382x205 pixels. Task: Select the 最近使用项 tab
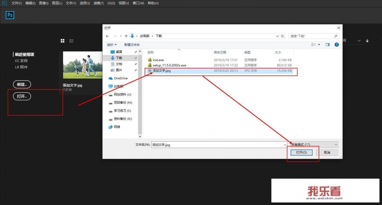click(25, 54)
